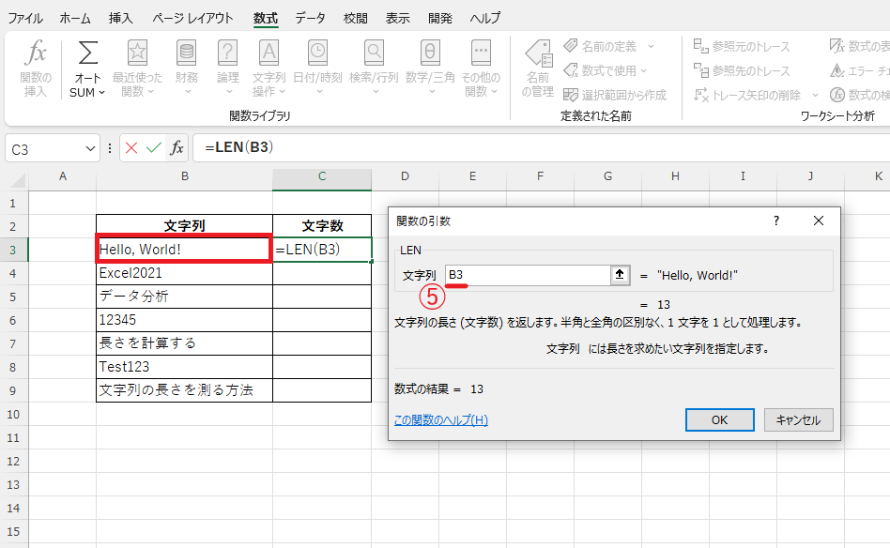Image resolution: width=890 pixels, height=548 pixels.
Task: Select the cell containing 文字列の長さを測る方法
Action: [184, 390]
